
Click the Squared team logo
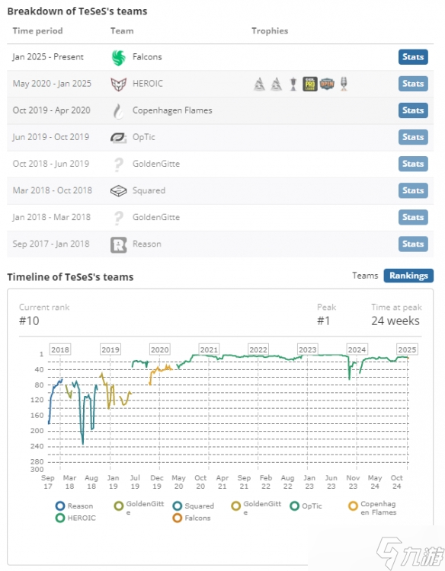click(x=118, y=190)
